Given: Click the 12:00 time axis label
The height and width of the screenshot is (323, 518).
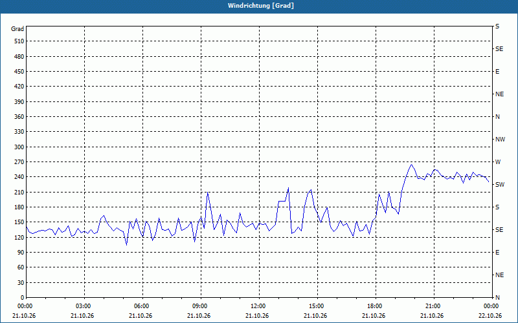Looking at the screenshot, I should [x=257, y=306].
